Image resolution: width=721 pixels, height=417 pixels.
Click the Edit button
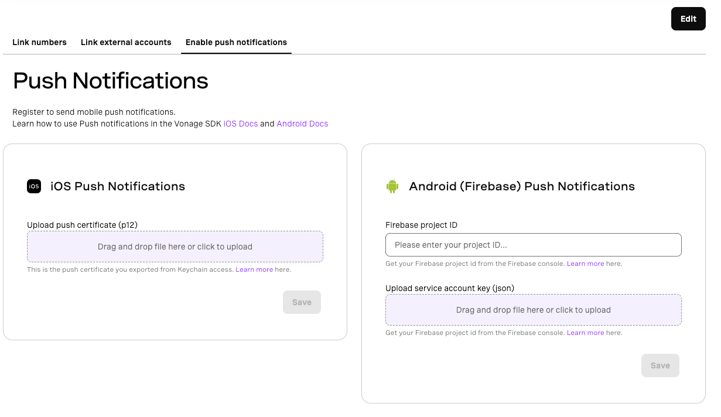(x=688, y=19)
